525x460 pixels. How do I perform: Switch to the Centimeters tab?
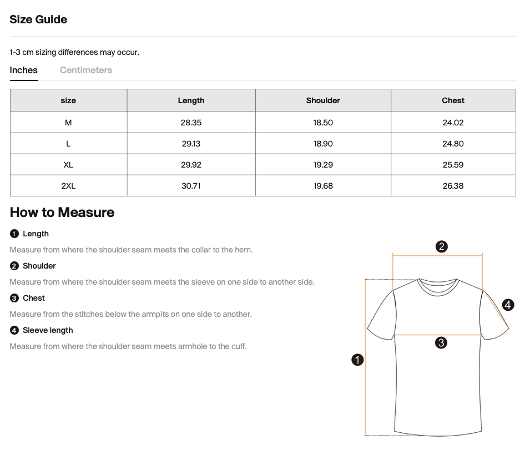pos(86,70)
